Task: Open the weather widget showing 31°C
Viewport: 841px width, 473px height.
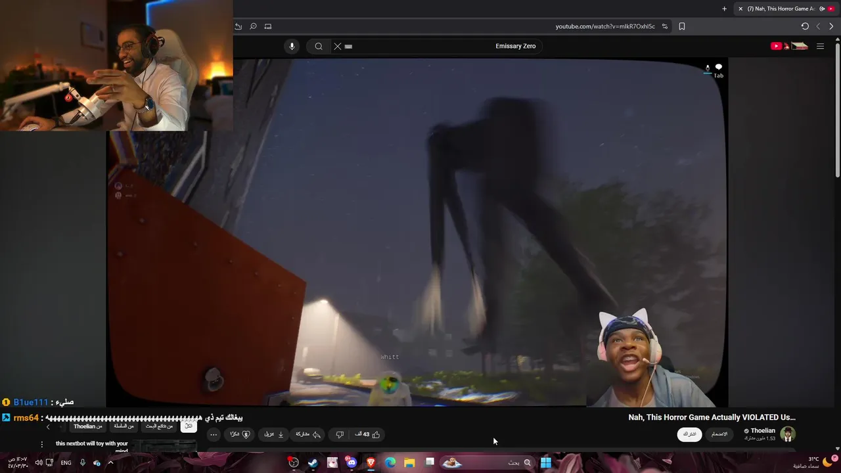Action: pos(814,462)
